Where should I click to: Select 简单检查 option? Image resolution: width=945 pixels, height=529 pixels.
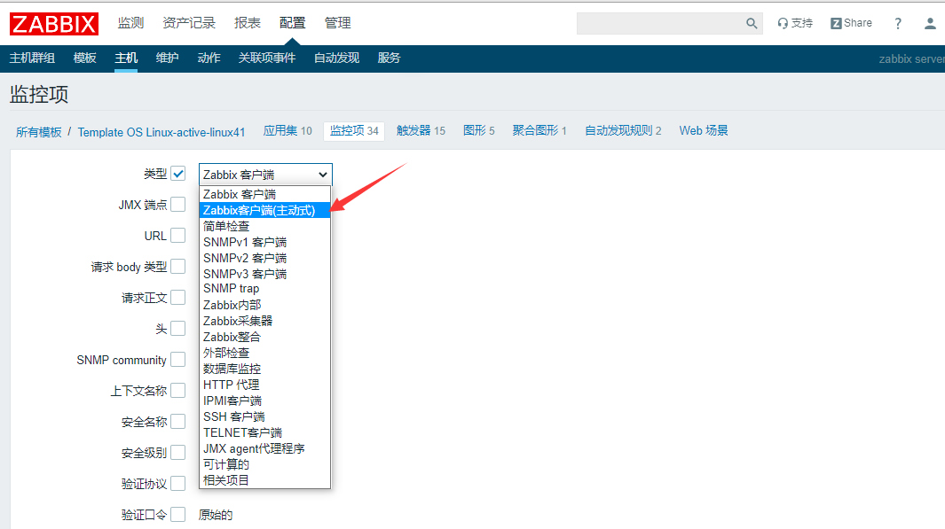click(264, 226)
